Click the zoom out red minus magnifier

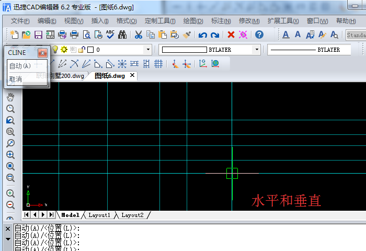pos(10,205)
